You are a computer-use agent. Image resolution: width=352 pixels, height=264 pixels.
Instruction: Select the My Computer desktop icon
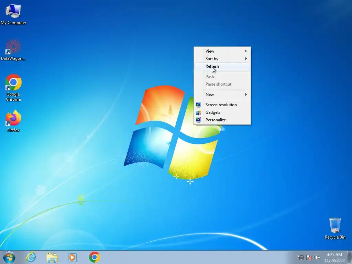pos(13,14)
